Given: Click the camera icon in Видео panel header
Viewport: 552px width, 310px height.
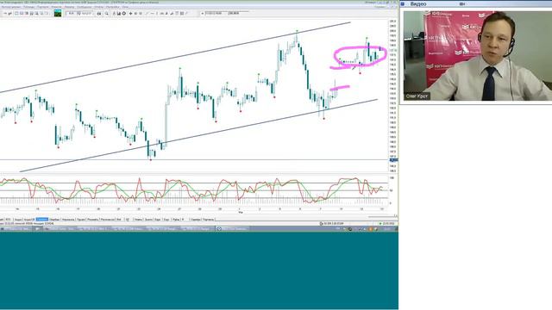Looking at the screenshot, I should [462, 3].
